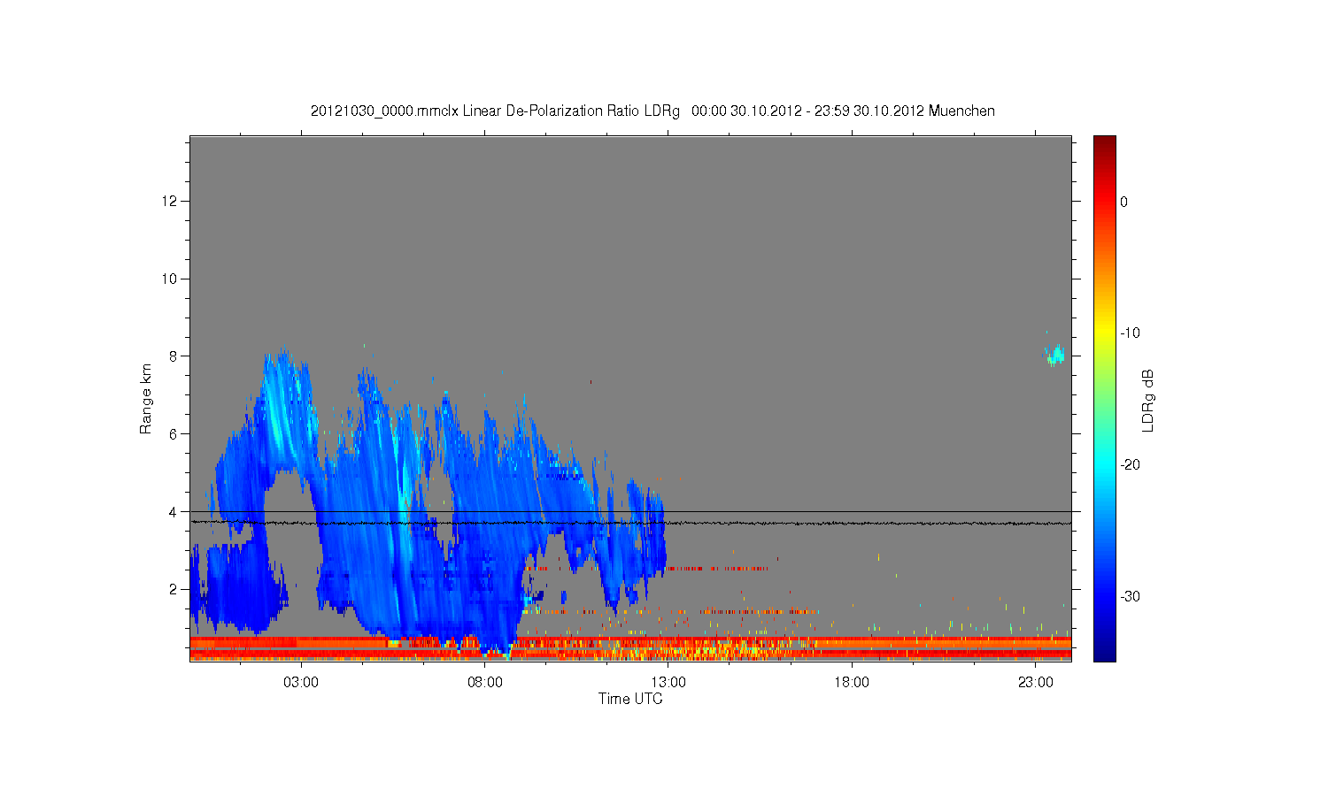Click the 23:00 time tick label

(1036, 683)
